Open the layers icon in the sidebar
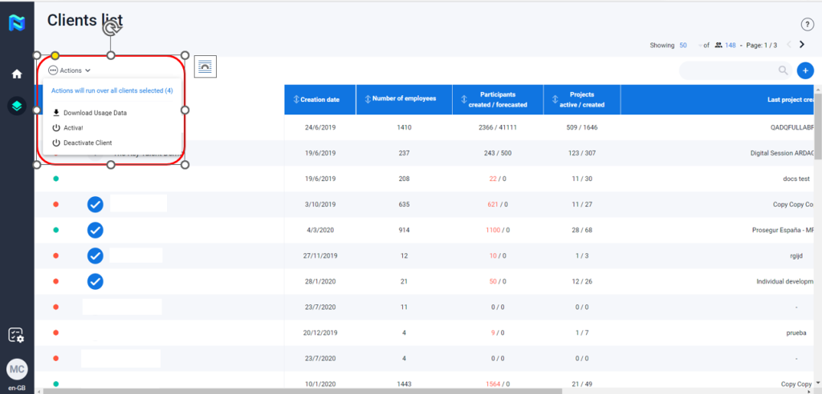The height and width of the screenshot is (394, 822). coord(17,106)
